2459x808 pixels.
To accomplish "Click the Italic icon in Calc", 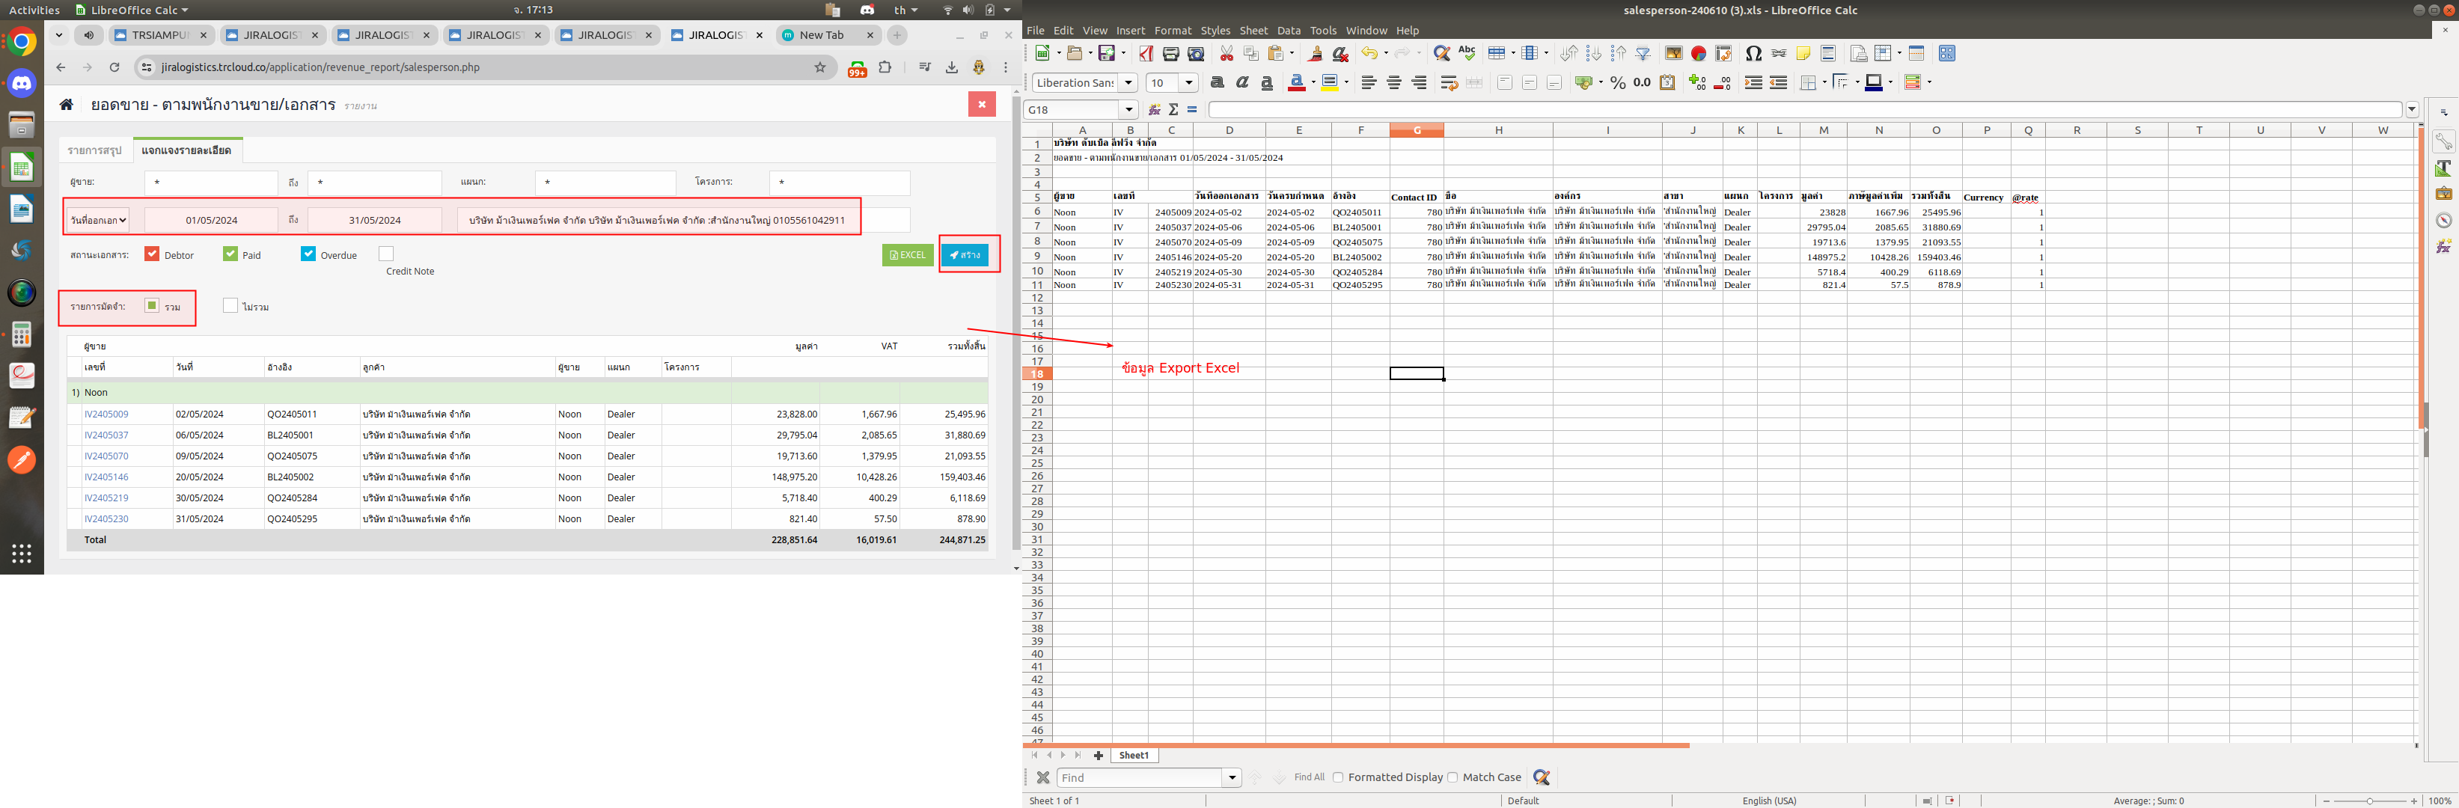I will 1242,83.
